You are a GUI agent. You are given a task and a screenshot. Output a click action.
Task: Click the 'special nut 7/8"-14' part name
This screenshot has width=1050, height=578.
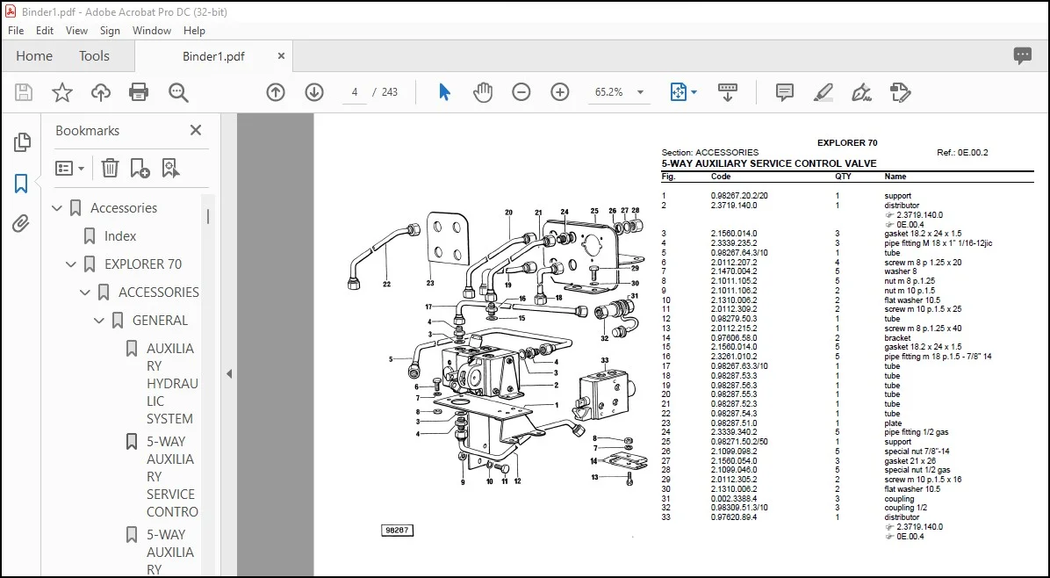click(x=917, y=452)
